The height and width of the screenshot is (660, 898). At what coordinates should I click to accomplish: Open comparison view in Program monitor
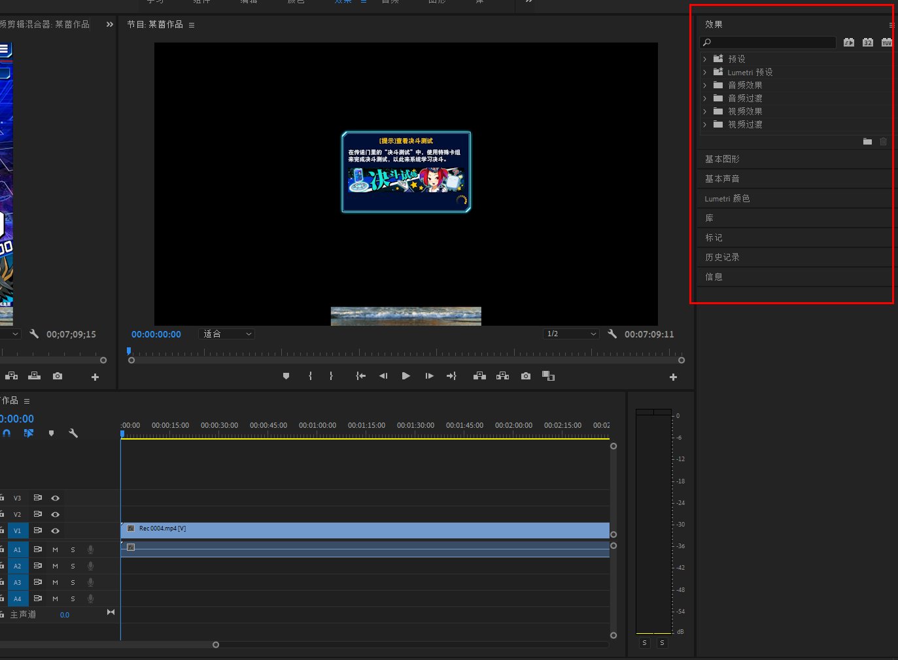548,376
